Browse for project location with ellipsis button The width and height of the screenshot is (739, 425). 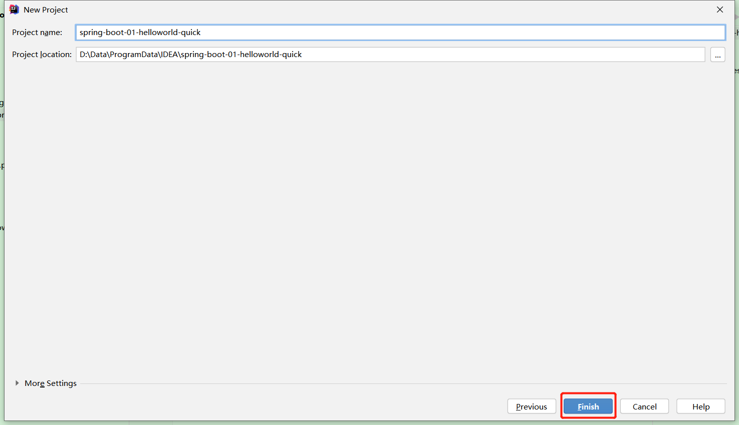click(x=717, y=55)
